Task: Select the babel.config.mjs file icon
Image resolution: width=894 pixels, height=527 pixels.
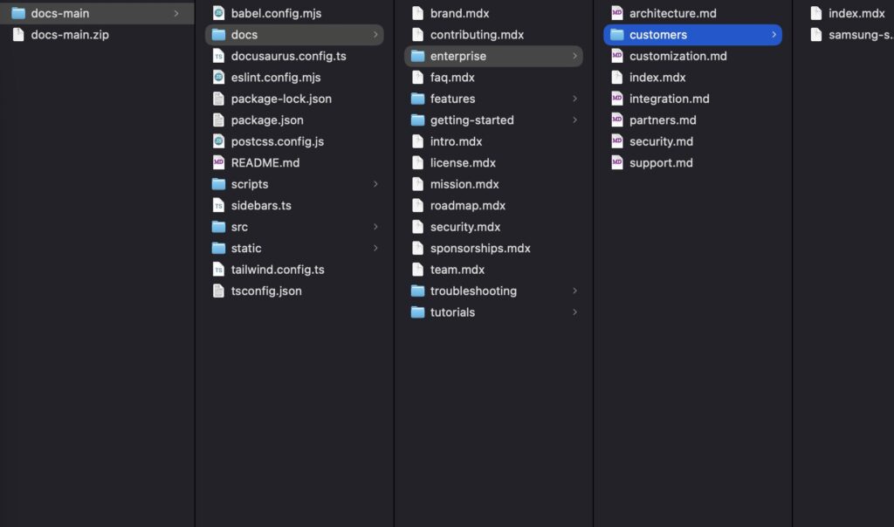Action: pyautogui.click(x=218, y=14)
